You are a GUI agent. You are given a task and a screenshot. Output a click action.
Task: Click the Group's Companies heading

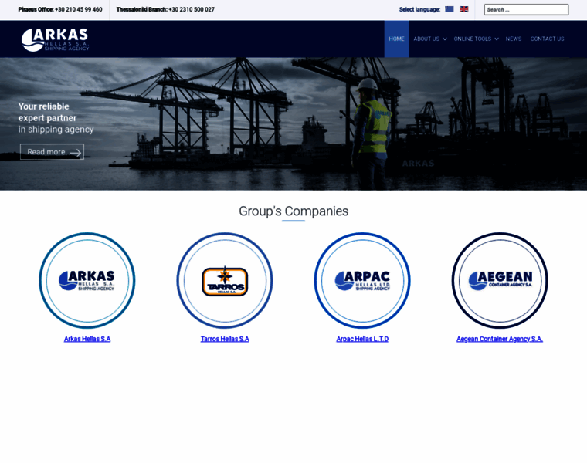click(x=293, y=211)
